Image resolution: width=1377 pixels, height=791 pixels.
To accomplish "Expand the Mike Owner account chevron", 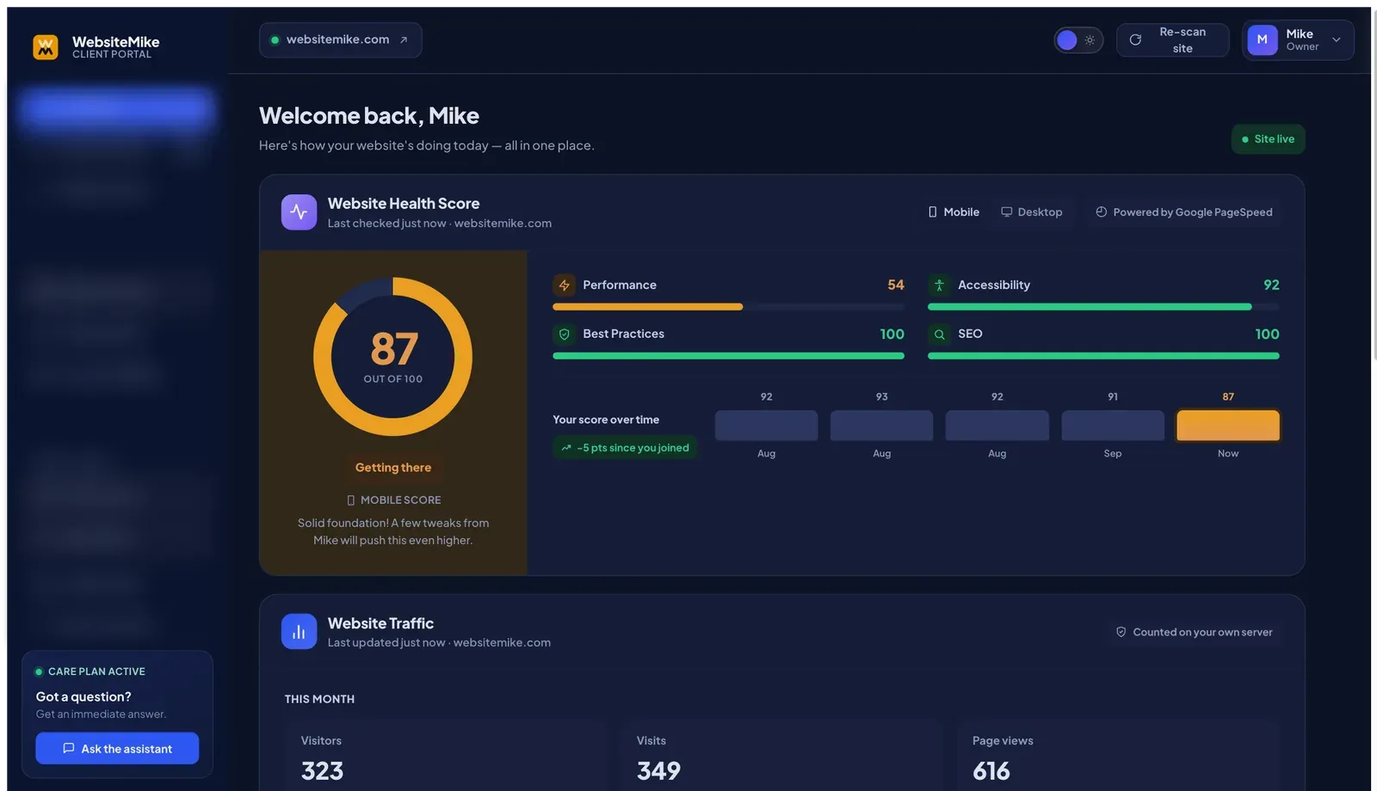I will 1337,40.
